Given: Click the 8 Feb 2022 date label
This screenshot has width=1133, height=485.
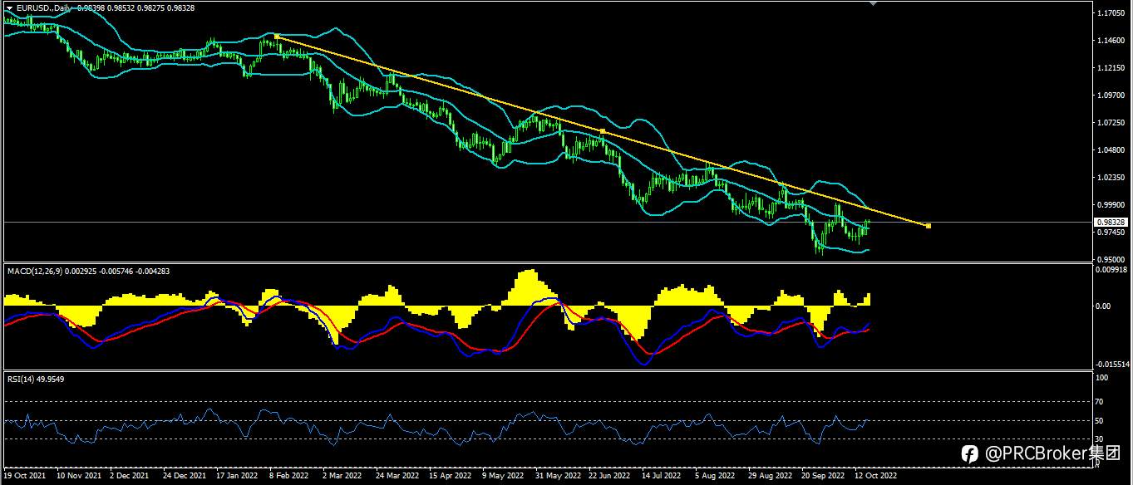Looking at the screenshot, I should pos(289,477).
